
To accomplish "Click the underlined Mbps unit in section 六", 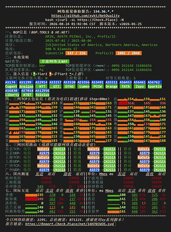I will [x=103, y=174].
